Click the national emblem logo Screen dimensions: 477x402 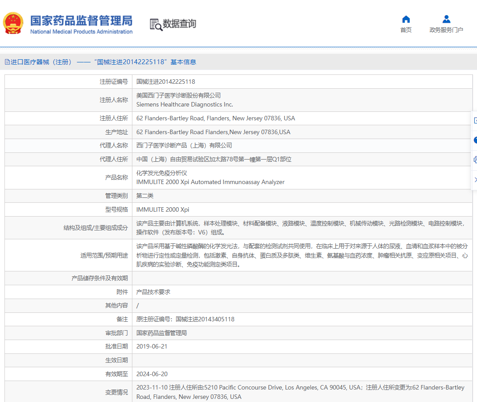click(13, 24)
